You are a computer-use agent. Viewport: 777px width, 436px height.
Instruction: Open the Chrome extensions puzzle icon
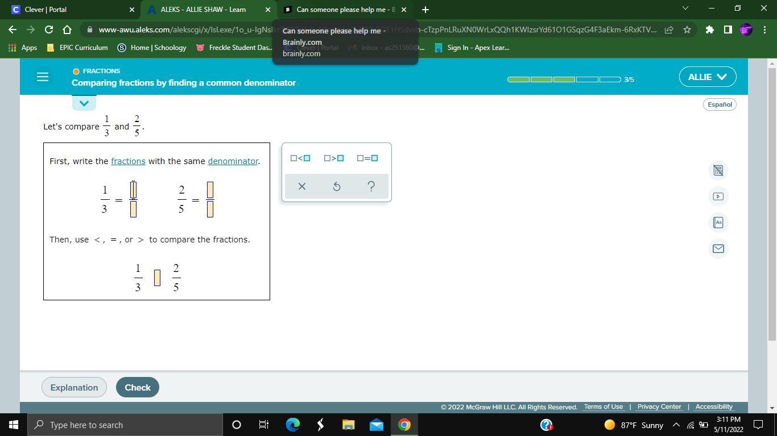pos(709,30)
